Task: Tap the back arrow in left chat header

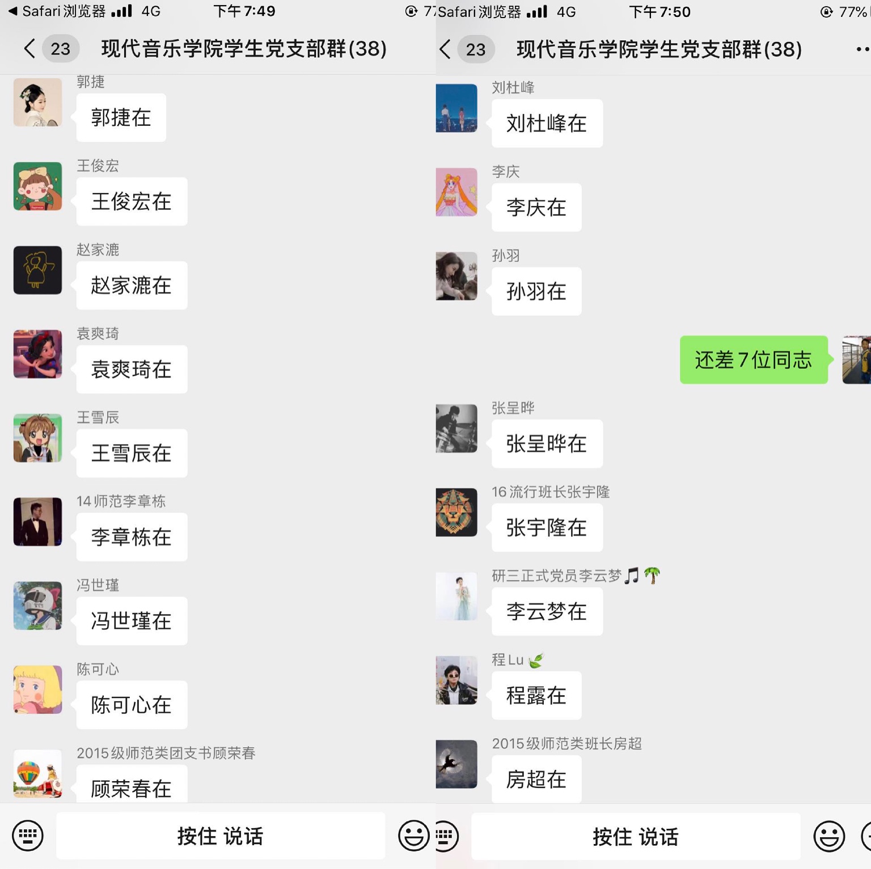Action: (29, 49)
